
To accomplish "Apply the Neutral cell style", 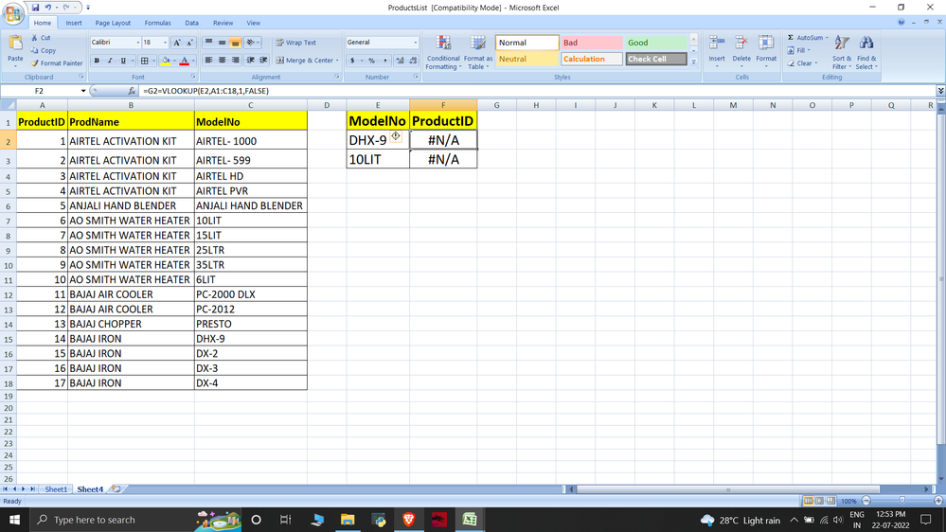I will coord(527,59).
